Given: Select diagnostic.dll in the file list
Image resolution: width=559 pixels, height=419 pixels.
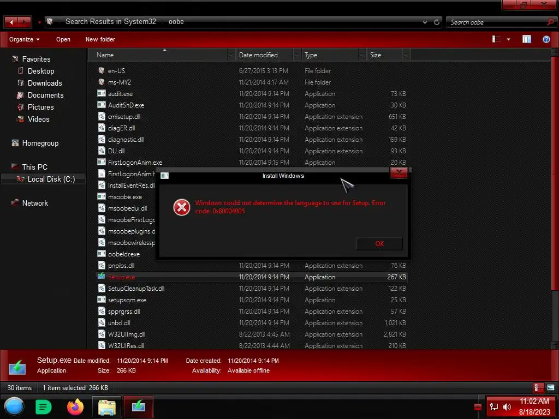Looking at the screenshot, I should click(x=126, y=140).
